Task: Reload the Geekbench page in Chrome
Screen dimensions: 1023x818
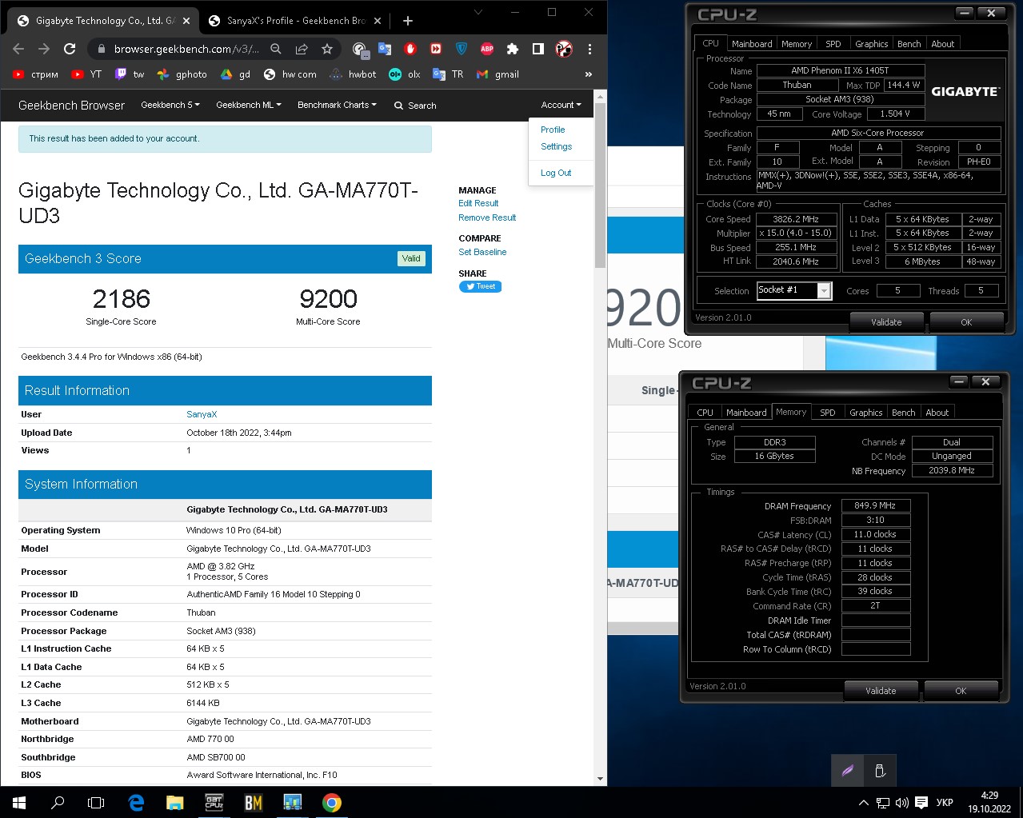Action: (70, 49)
